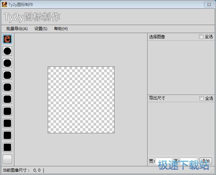Pick the second black mask shape in sidebar
The image size is (216, 175).
click(7, 63)
